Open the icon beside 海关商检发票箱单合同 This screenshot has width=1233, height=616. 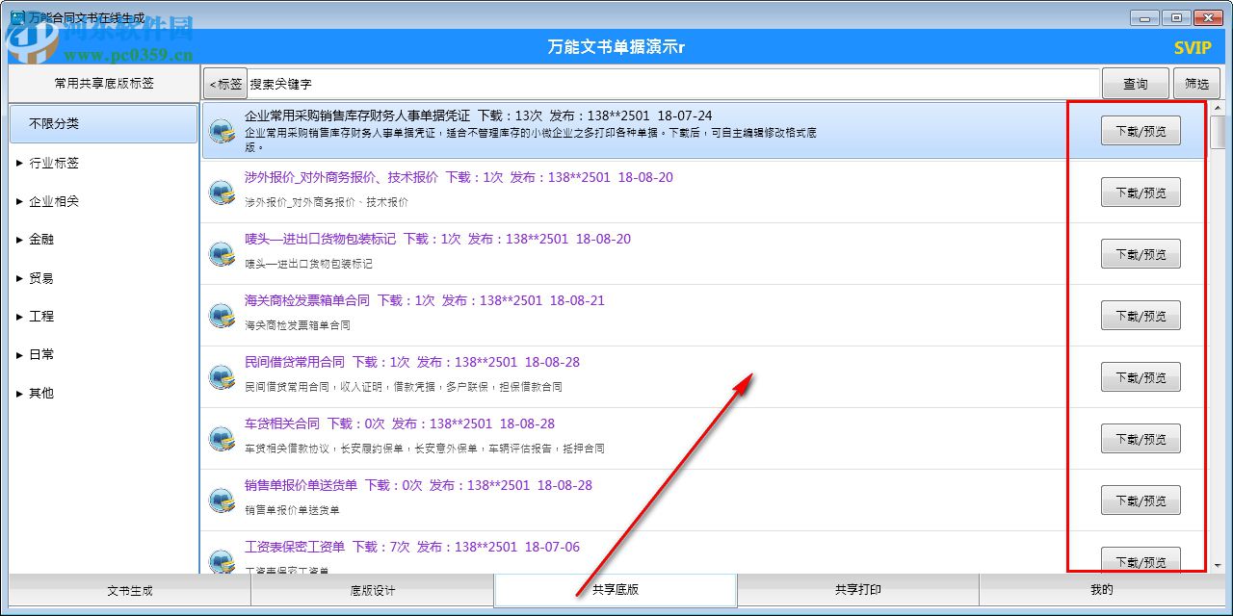[x=222, y=315]
